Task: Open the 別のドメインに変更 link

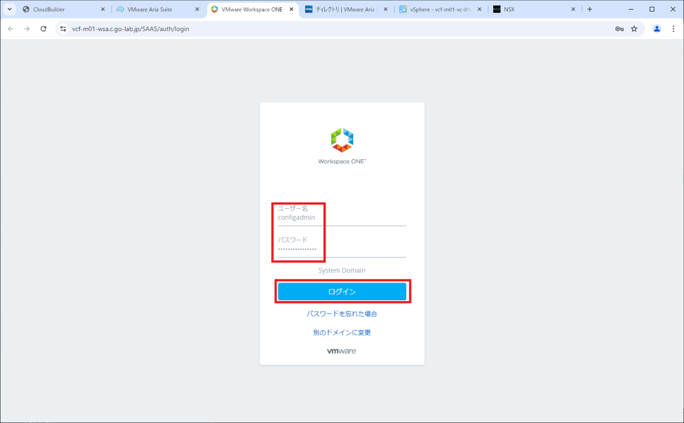Action: click(342, 332)
